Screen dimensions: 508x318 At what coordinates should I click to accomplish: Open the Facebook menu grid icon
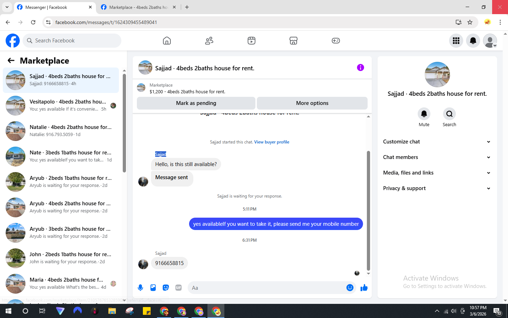(456, 41)
